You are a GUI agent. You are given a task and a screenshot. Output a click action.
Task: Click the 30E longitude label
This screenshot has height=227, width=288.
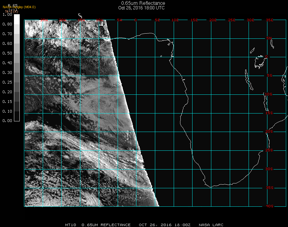pyautogui.click(x=250, y=20)
